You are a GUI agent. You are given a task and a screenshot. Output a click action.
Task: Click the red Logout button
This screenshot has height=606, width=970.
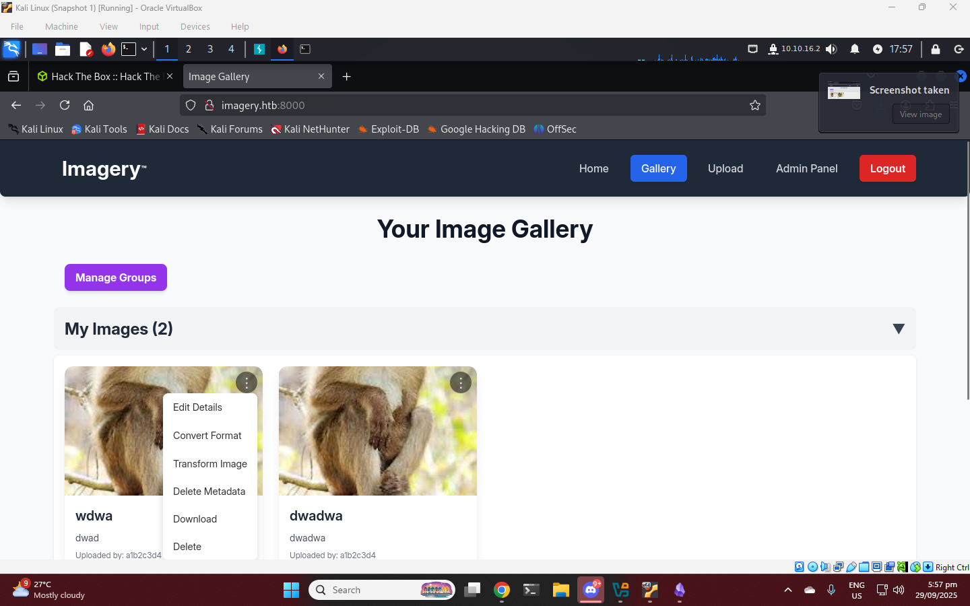coord(887,168)
